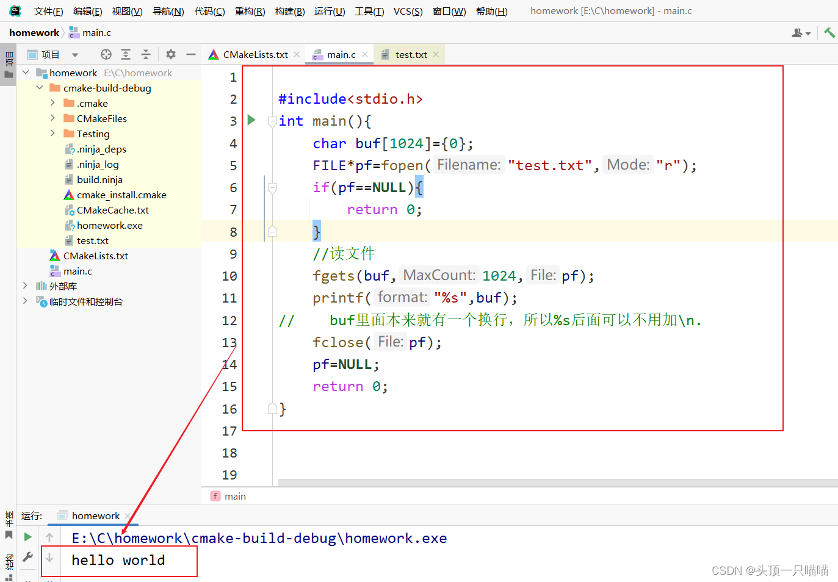Open the 帮助(H) menu
The image size is (838, 582).
tap(491, 11)
